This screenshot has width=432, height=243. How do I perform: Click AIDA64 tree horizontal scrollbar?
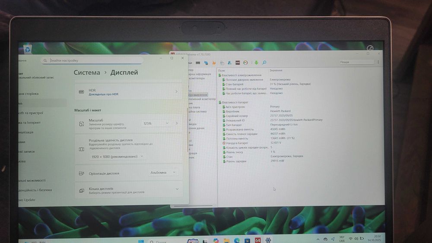193,206
